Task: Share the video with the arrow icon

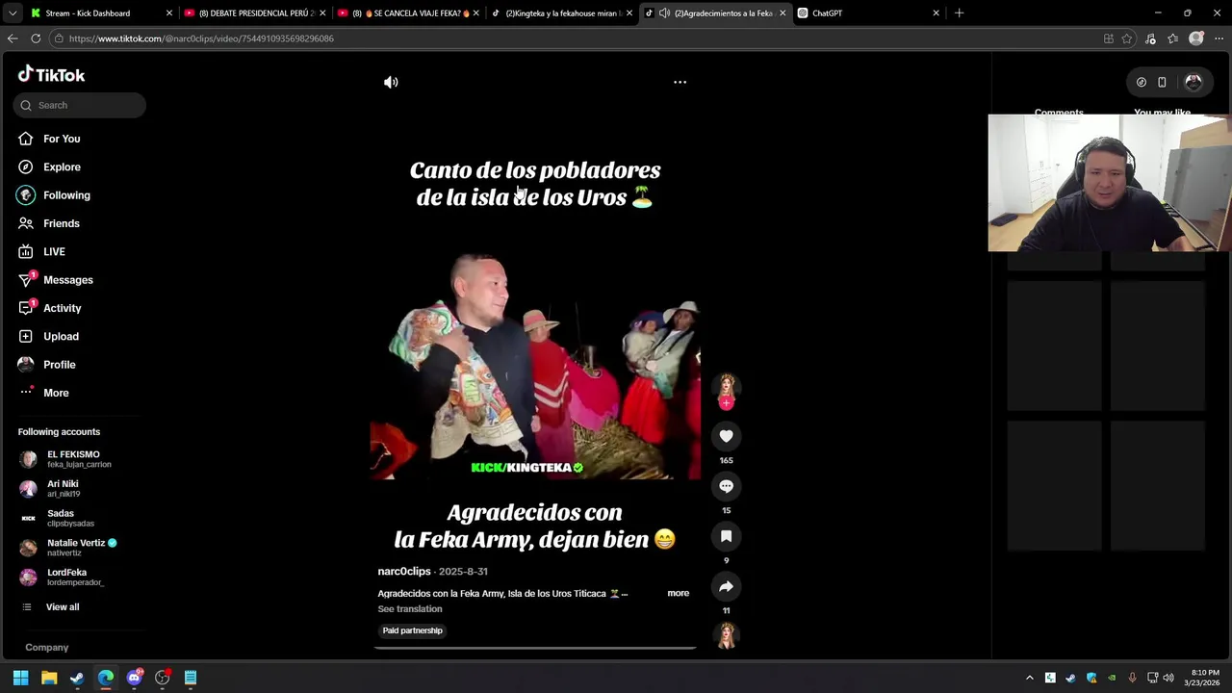Action: 726,586
